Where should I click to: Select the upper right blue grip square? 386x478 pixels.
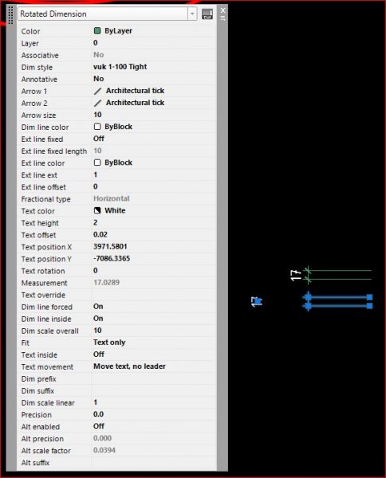[x=369, y=297]
